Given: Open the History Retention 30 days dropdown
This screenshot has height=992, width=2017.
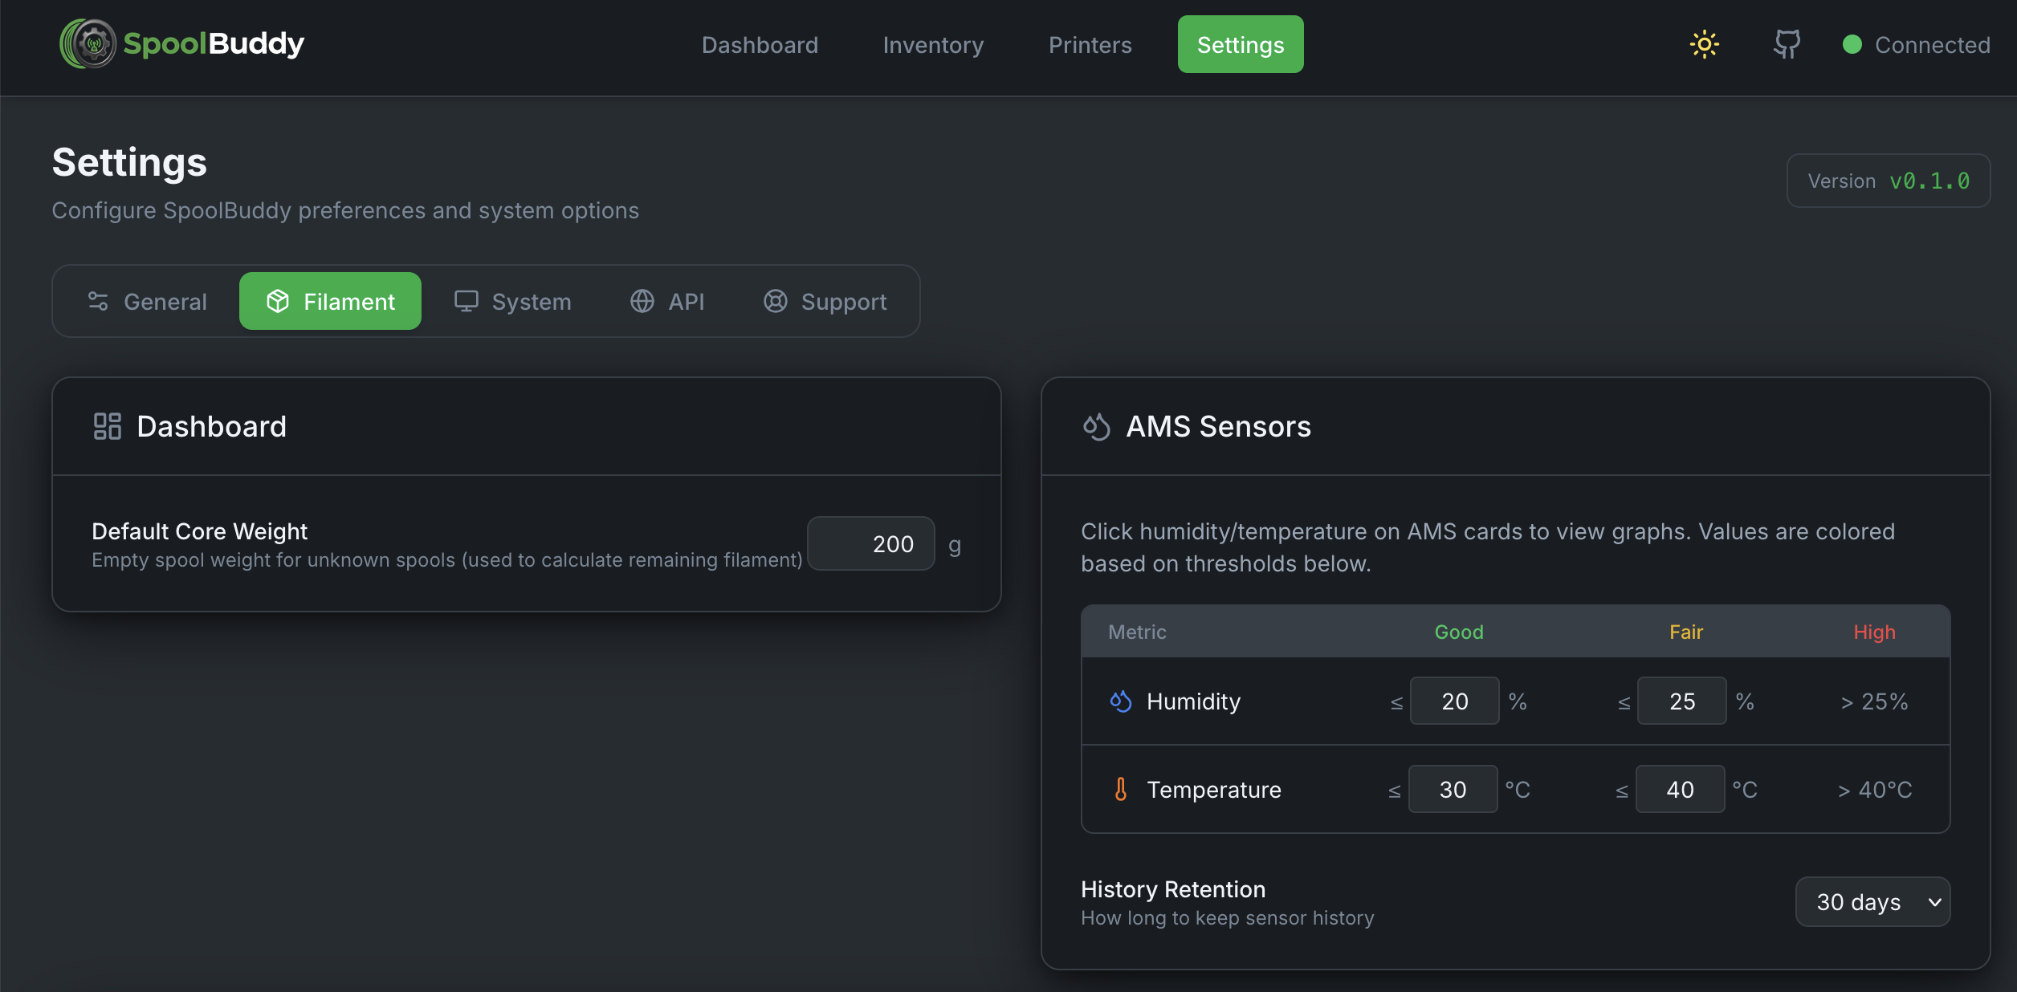Looking at the screenshot, I should (1872, 901).
